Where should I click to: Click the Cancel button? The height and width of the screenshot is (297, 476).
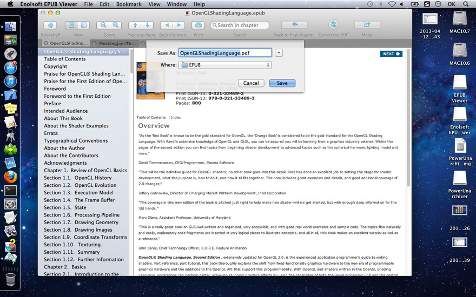pos(251,83)
